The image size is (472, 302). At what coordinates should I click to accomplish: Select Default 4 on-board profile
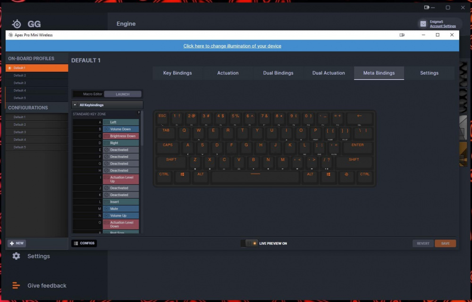click(x=37, y=90)
